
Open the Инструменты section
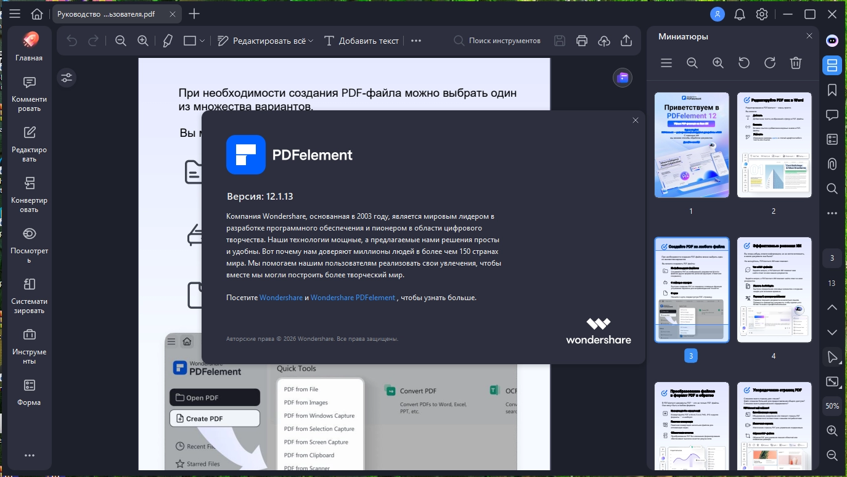point(30,347)
